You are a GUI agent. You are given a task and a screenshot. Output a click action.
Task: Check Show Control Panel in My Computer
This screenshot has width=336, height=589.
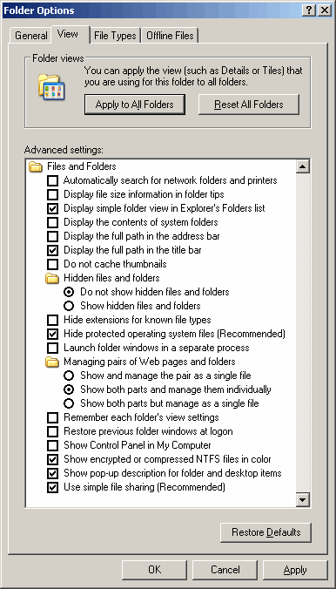point(52,445)
